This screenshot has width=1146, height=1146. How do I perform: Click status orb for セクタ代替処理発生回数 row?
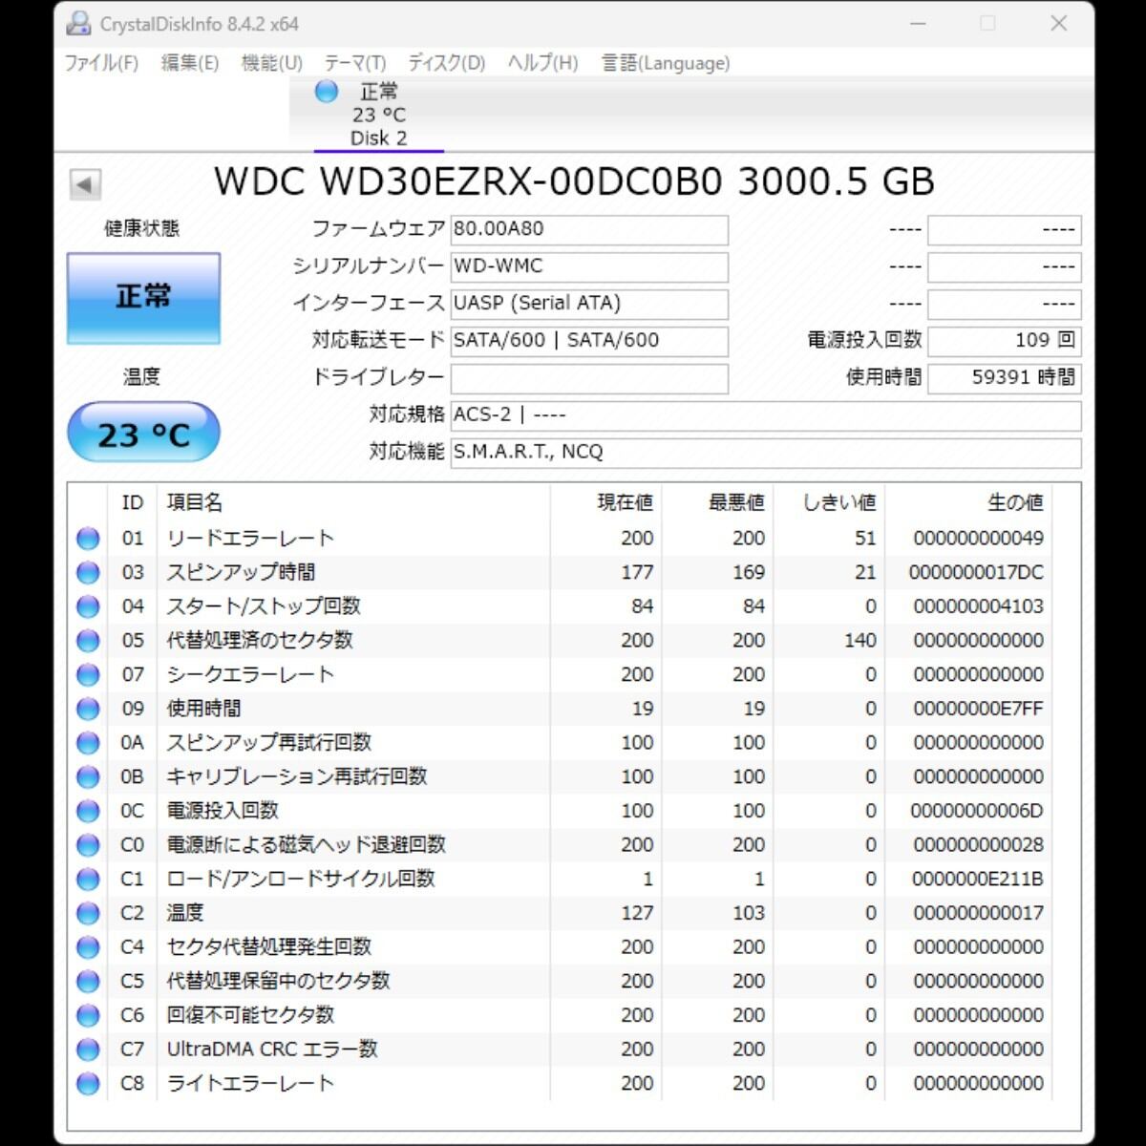coord(88,947)
